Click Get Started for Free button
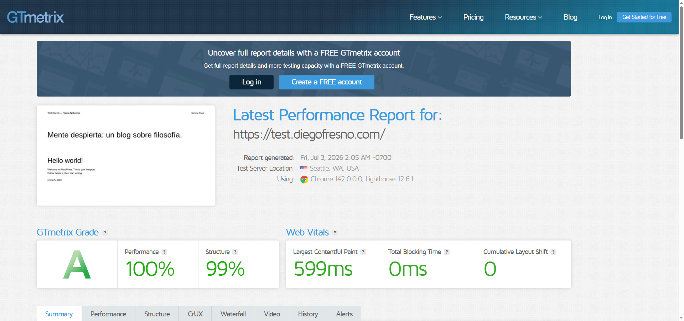The image size is (684, 321). tap(644, 17)
